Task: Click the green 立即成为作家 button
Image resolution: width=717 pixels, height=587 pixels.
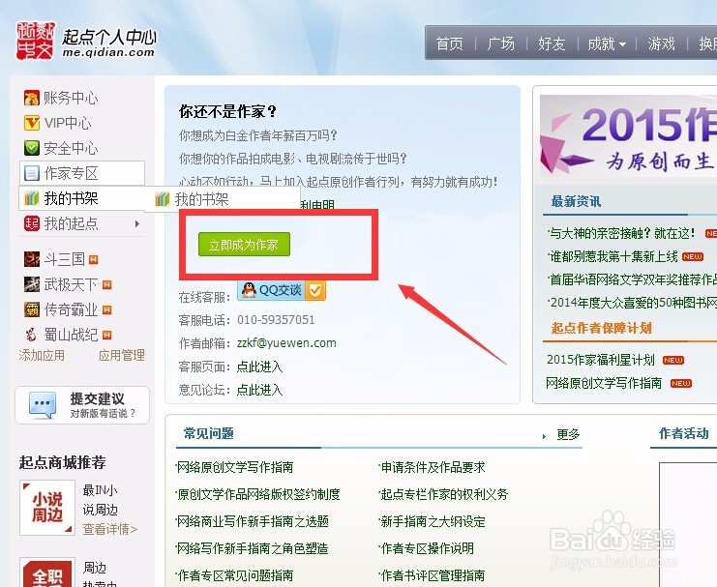Action: [244, 245]
